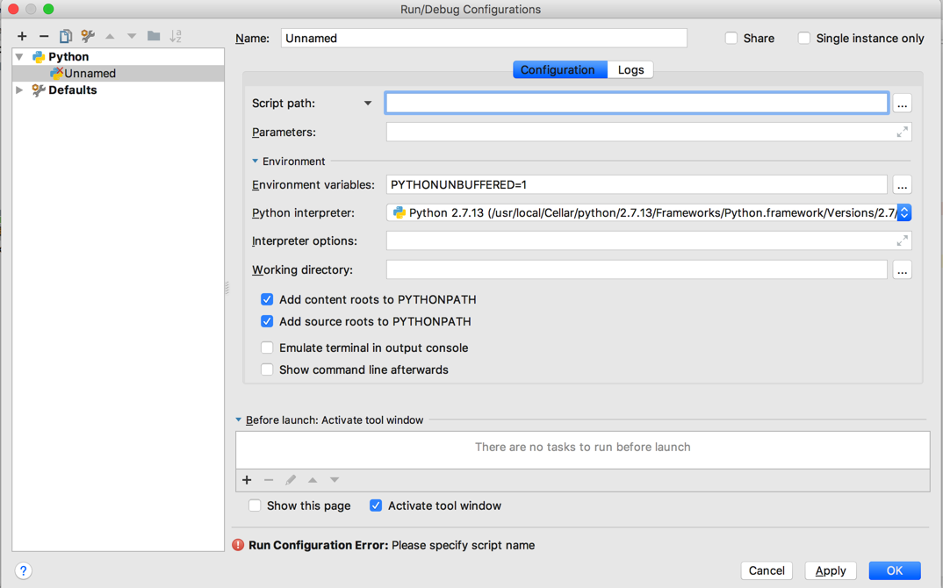The width and height of the screenshot is (943, 588).
Task: Browse for script path file
Action: tap(902, 104)
